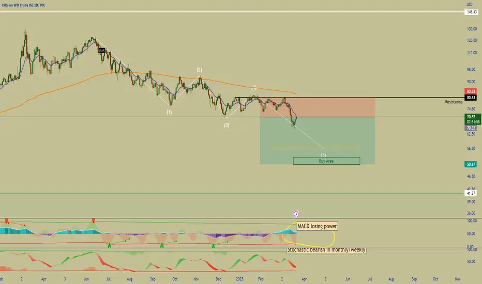Click the 146.43 price label
The width and height of the screenshot is (482, 284).
pyautogui.click(x=471, y=12)
